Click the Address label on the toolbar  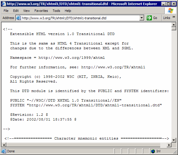click(x=8, y=18)
